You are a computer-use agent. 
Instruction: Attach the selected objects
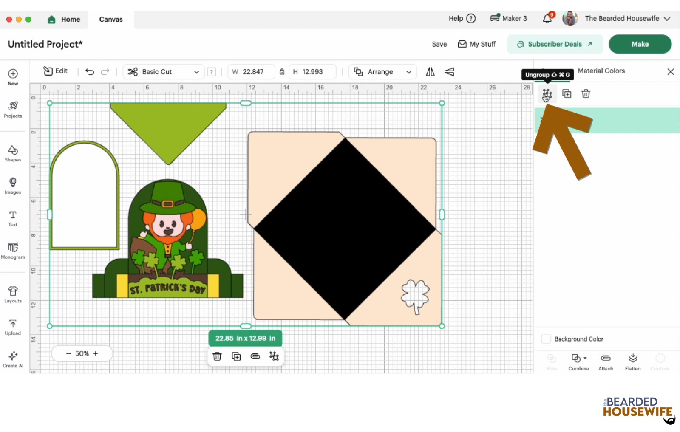click(606, 361)
